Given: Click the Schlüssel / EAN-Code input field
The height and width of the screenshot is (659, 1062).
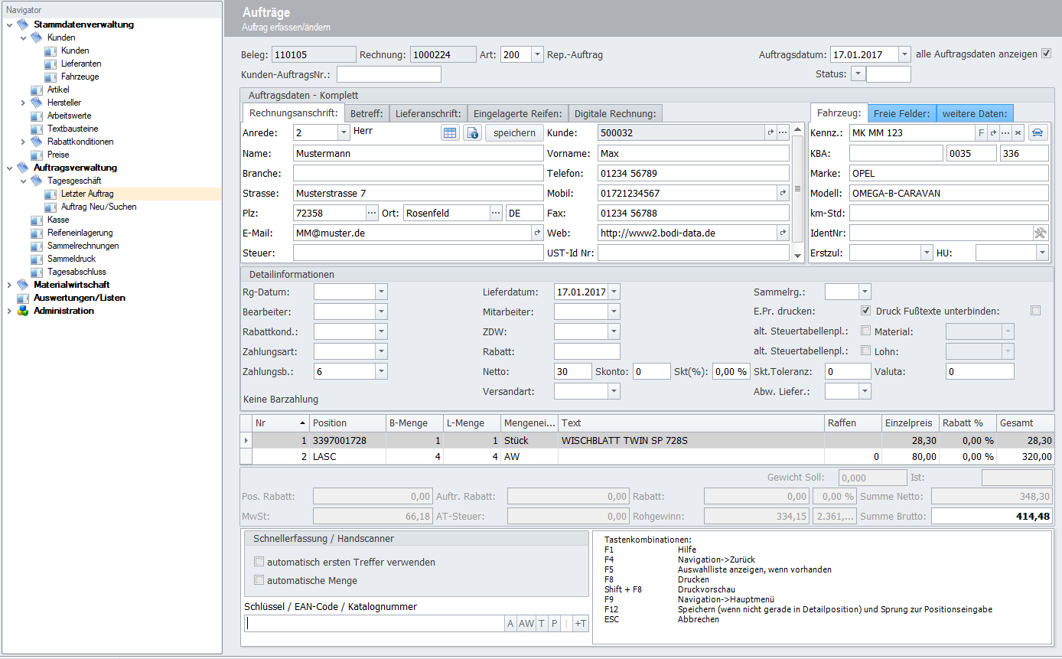Looking at the screenshot, I should (x=374, y=624).
